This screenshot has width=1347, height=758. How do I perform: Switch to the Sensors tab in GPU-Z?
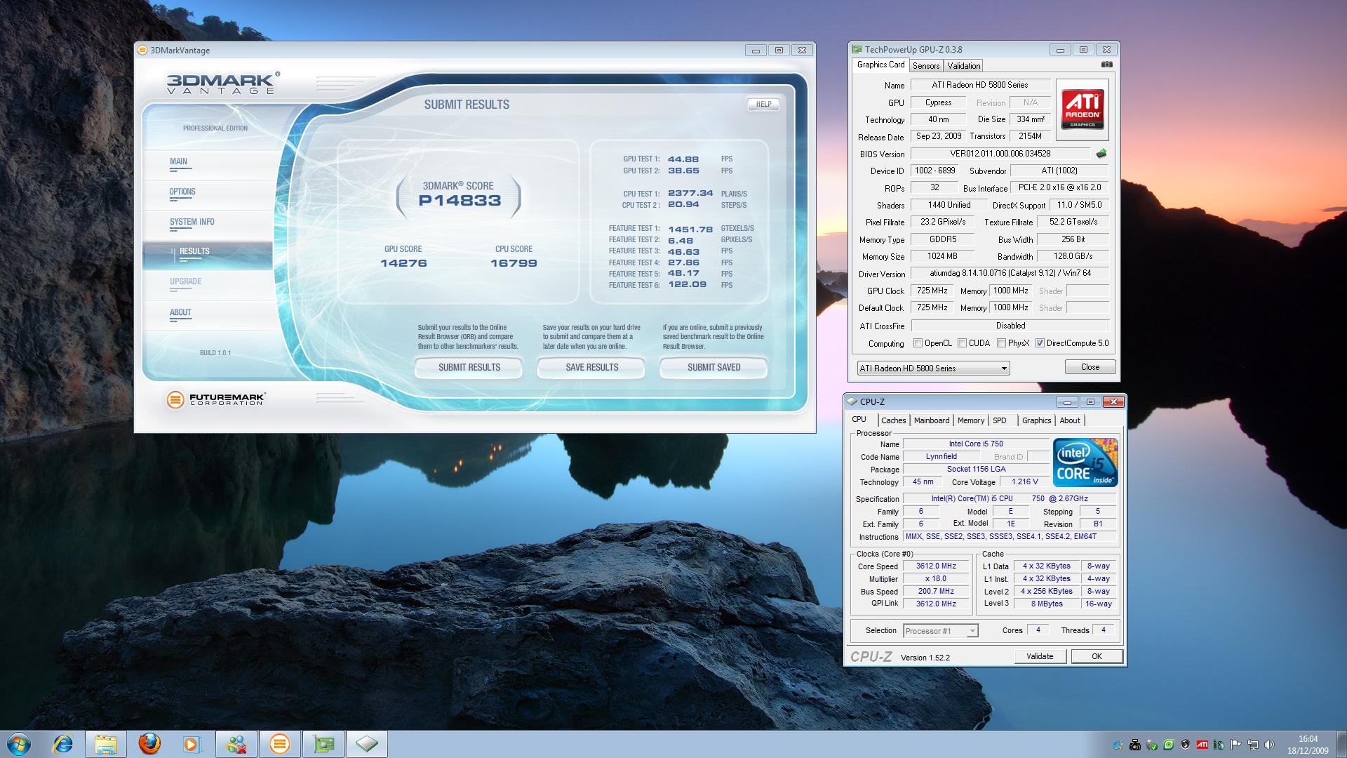click(x=925, y=65)
